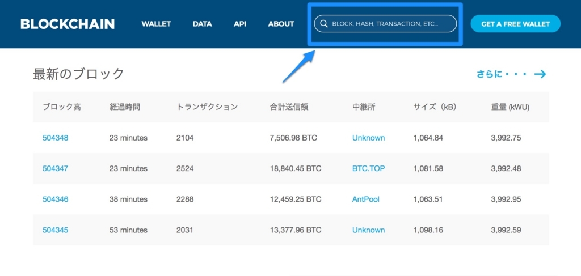
Task: Open the AntPool relay link
Action: pos(366,199)
